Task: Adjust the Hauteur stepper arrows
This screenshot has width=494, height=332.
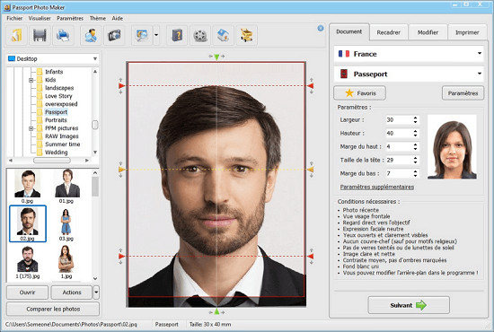Action: pos(415,133)
